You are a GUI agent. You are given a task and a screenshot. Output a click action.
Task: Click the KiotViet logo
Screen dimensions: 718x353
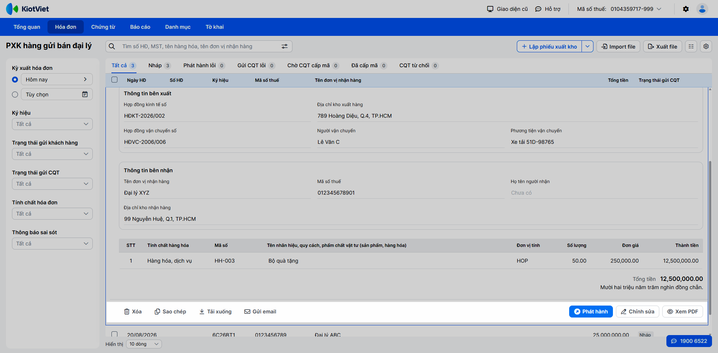27,9
